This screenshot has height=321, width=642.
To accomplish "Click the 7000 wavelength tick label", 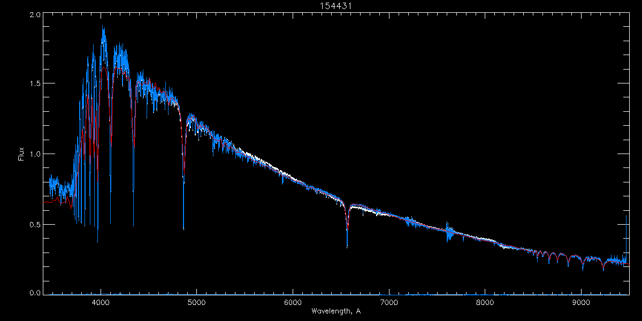I will click(389, 302).
